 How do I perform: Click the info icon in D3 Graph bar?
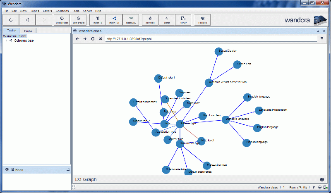pos(322,179)
